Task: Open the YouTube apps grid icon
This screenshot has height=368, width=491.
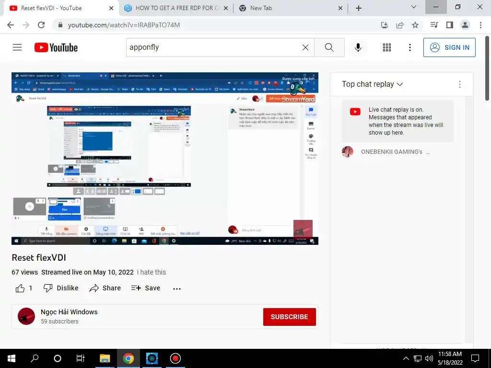Action: pos(387,47)
